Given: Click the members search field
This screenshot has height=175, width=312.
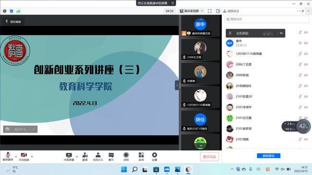Looking at the screenshot, I should 267,19.
